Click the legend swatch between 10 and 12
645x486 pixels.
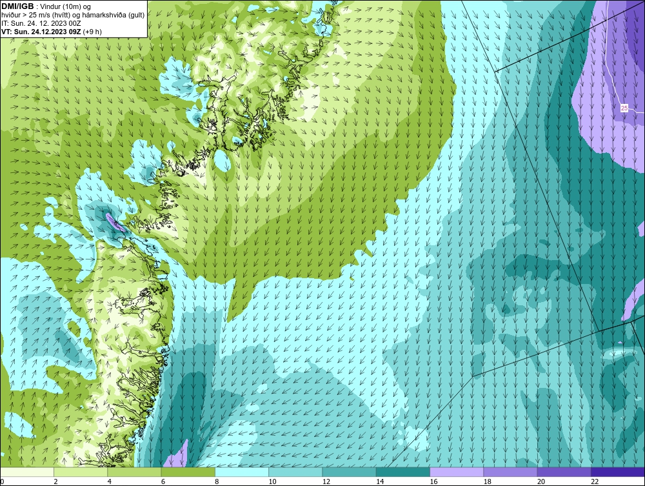[295, 472]
